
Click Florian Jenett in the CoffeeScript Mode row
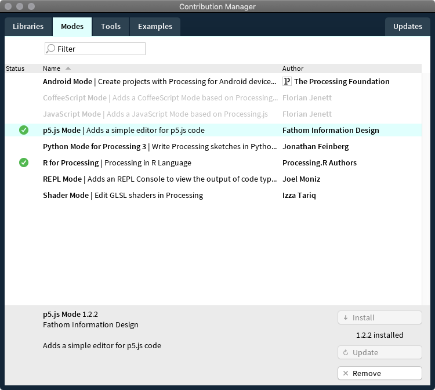click(307, 98)
